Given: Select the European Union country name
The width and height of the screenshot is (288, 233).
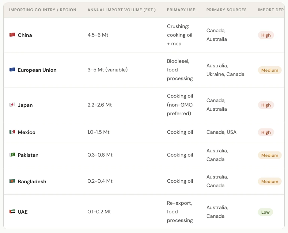Looking at the screenshot, I should 37,70.
